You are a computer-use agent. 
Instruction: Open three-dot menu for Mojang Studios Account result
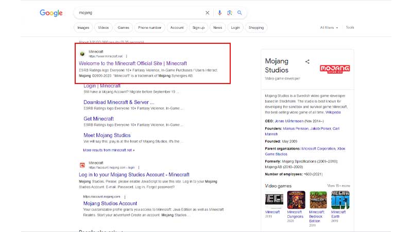click(125, 197)
